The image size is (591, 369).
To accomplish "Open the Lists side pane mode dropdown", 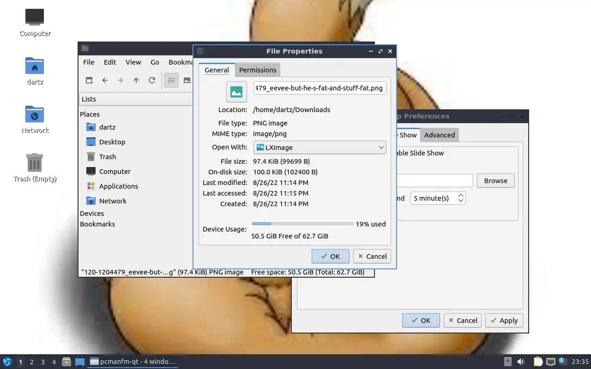I will point(136,99).
